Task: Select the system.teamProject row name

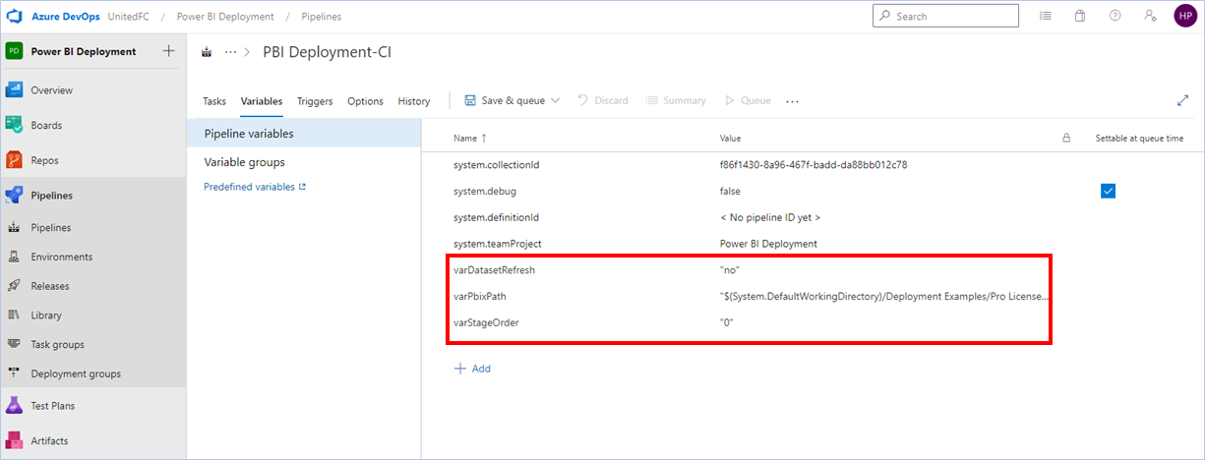Action: click(x=498, y=244)
